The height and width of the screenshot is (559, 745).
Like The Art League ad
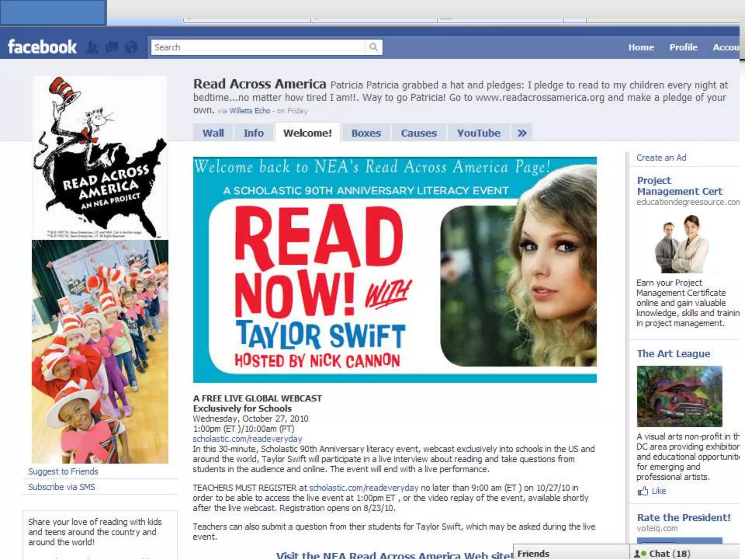pyautogui.click(x=659, y=491)
